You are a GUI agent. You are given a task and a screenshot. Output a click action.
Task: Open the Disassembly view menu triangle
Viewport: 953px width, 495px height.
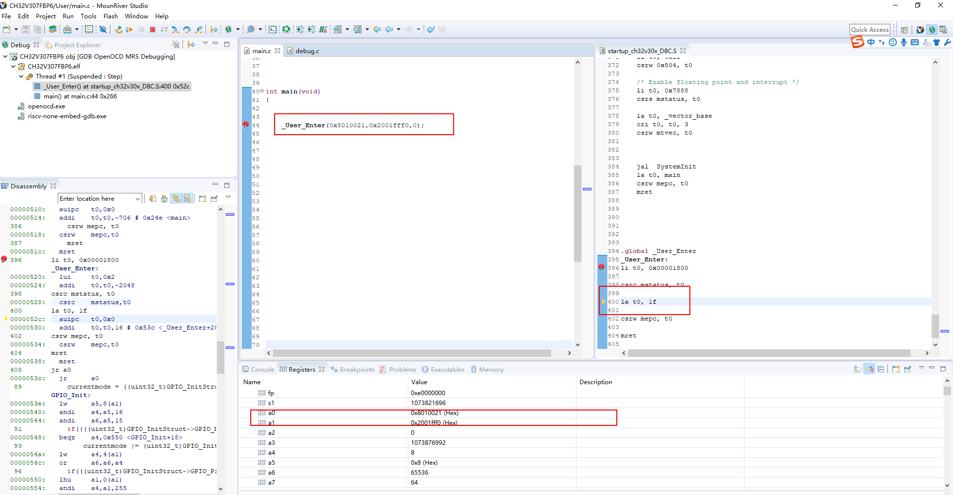point(228,197)
